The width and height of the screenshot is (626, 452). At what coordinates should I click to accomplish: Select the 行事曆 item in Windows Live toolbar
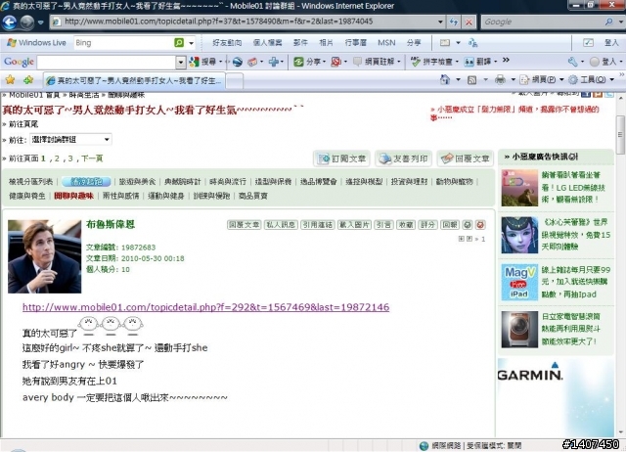(x=356, y=42)
